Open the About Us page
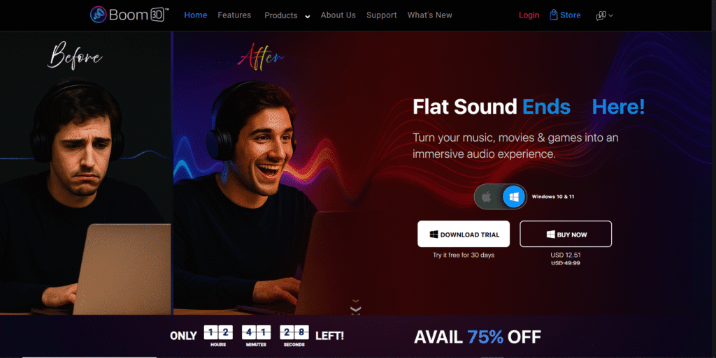Screen dimensions: 716x358 pyautogui.click(x=338, y=15)
